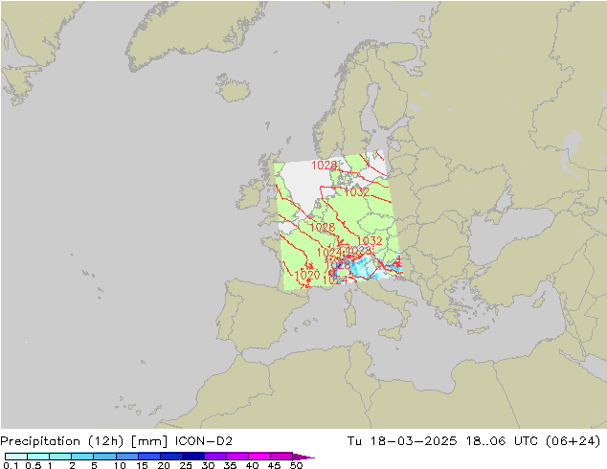The width and height of the screenshot is (607, 469).
Task: Click the '0.5' legend scale label
Action: point(33,465)
